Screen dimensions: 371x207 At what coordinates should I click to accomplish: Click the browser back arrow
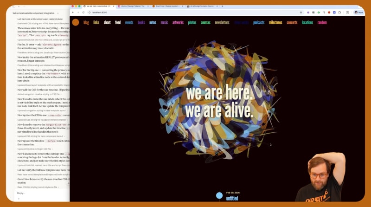pyautogui.click(x=73, y=13)
